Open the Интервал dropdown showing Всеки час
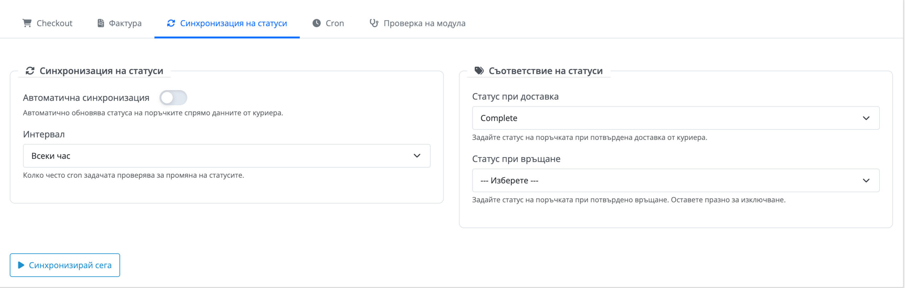The width and height of the screenshot is (905, 288). click(226, 156)
